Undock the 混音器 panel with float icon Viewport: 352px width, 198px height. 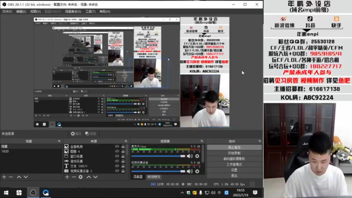point(202,141)
